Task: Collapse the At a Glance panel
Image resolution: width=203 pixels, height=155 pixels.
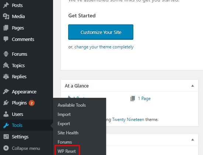Action: [193, 86]
